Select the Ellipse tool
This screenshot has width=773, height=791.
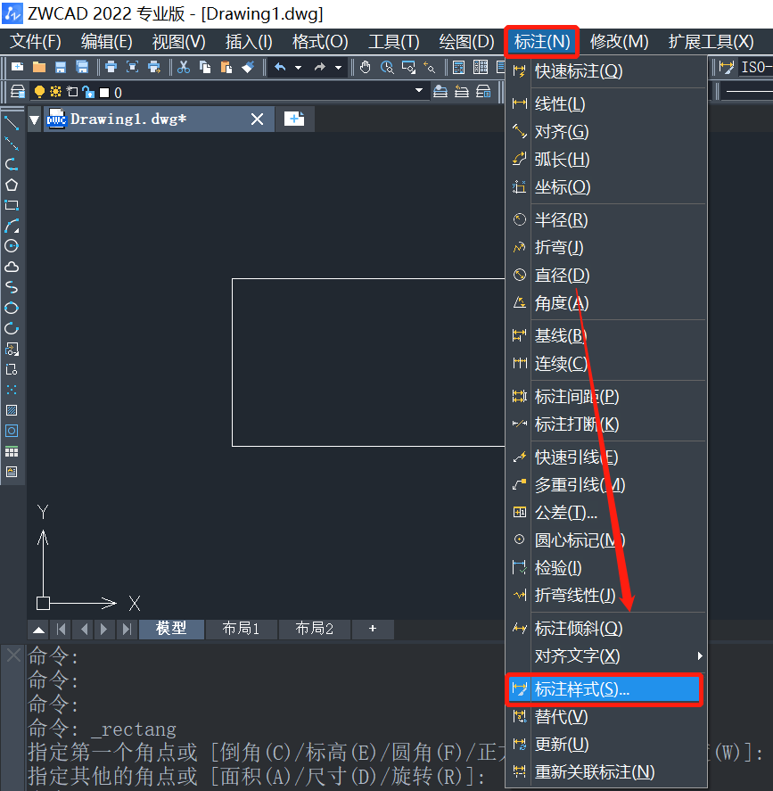(12, 309)
